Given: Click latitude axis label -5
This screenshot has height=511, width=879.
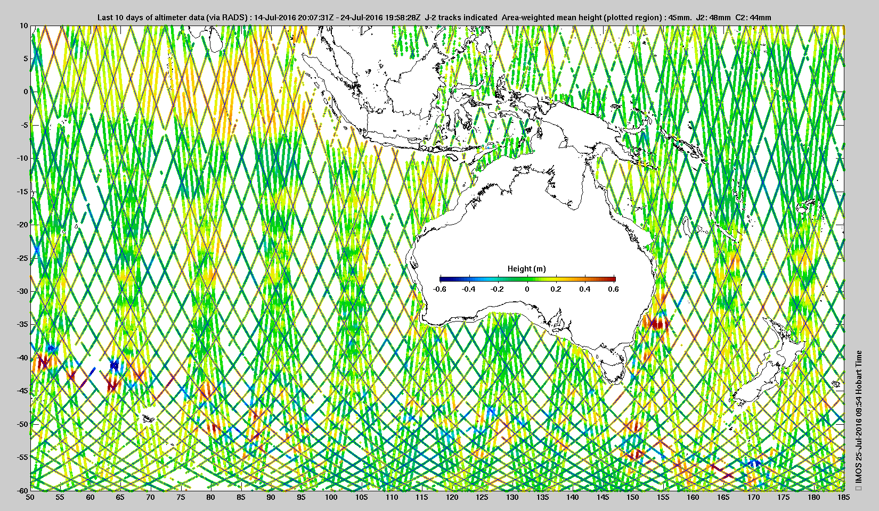Looking at the screenshot, I should click(25, 125).
